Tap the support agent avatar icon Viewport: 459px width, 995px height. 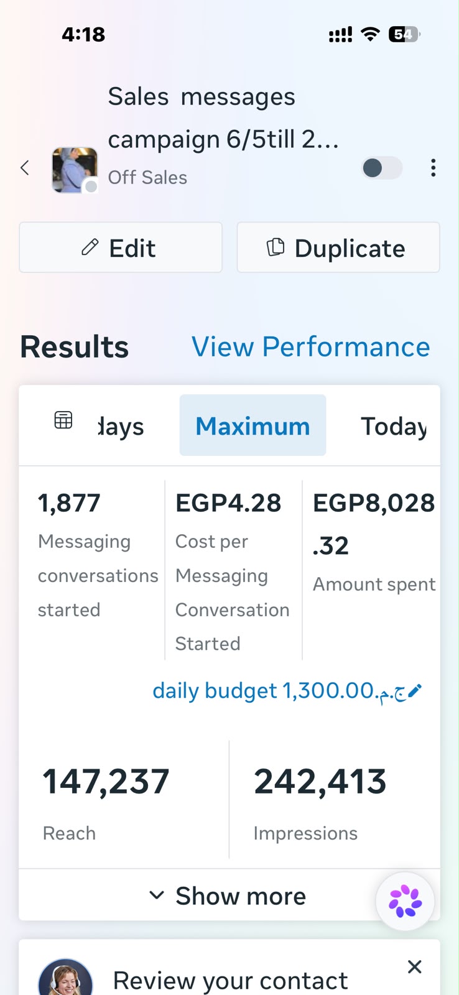(65, 978)
